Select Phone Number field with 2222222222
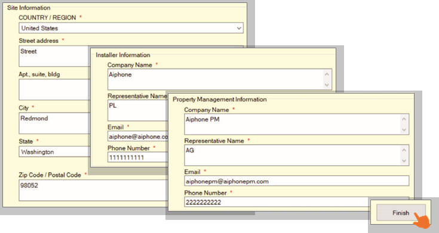 (x=277, y=202)
